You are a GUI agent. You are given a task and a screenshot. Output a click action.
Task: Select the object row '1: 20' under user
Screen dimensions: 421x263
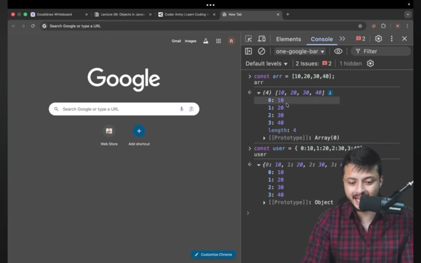tap(276, 180)
